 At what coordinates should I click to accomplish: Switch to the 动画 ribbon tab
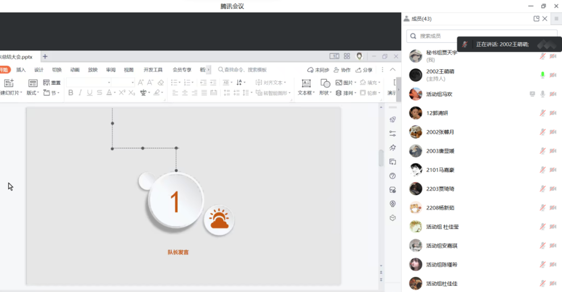point(75,70)
